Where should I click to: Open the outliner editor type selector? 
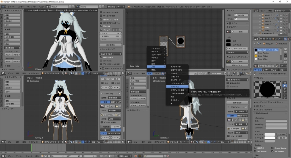point(256,11)
